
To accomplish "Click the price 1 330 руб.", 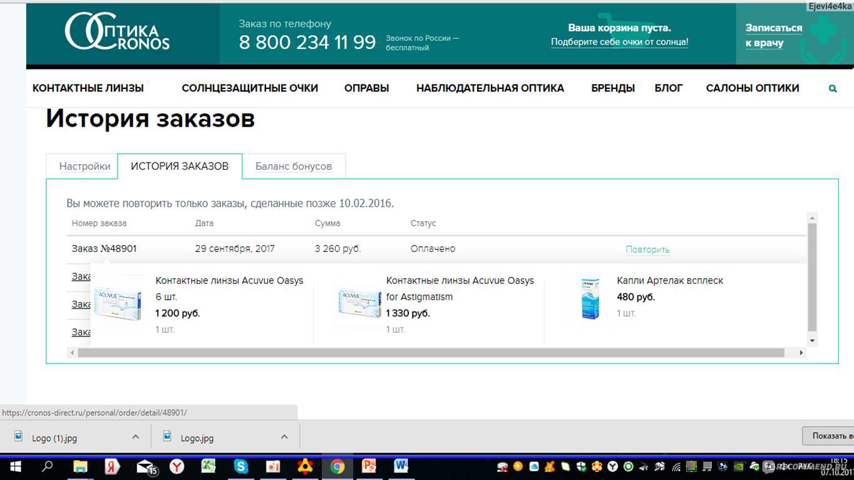I will [x=408, y=313].
